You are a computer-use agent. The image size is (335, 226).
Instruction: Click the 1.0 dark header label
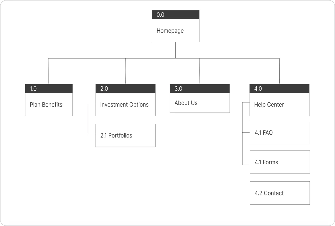(x=49, y=89)
